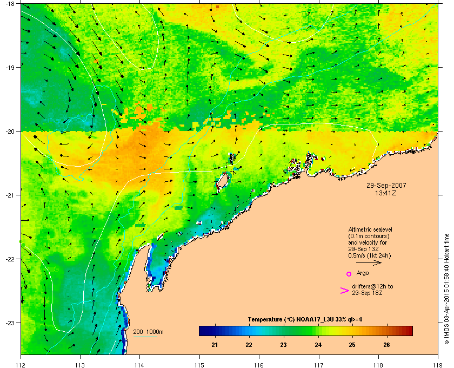The height and width of the screenshot is (368, 454).
Task: Click the colorbar tick label 25
Action: (x=352, y=345)
